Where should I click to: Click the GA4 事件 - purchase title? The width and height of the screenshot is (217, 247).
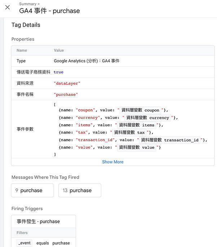tap(49, 11)
